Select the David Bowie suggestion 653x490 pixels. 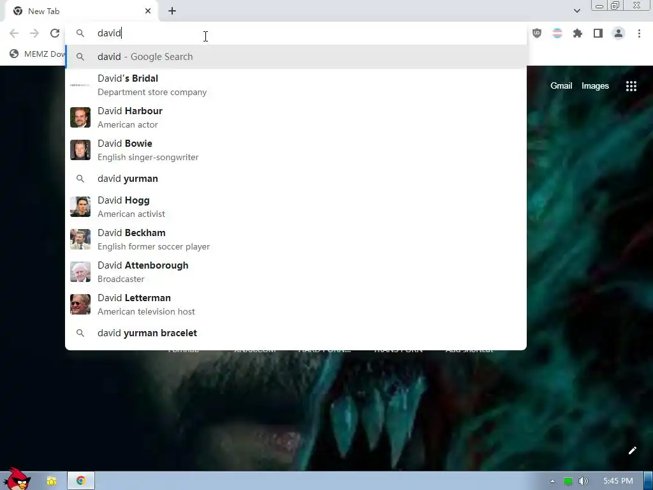pos(296,150)
